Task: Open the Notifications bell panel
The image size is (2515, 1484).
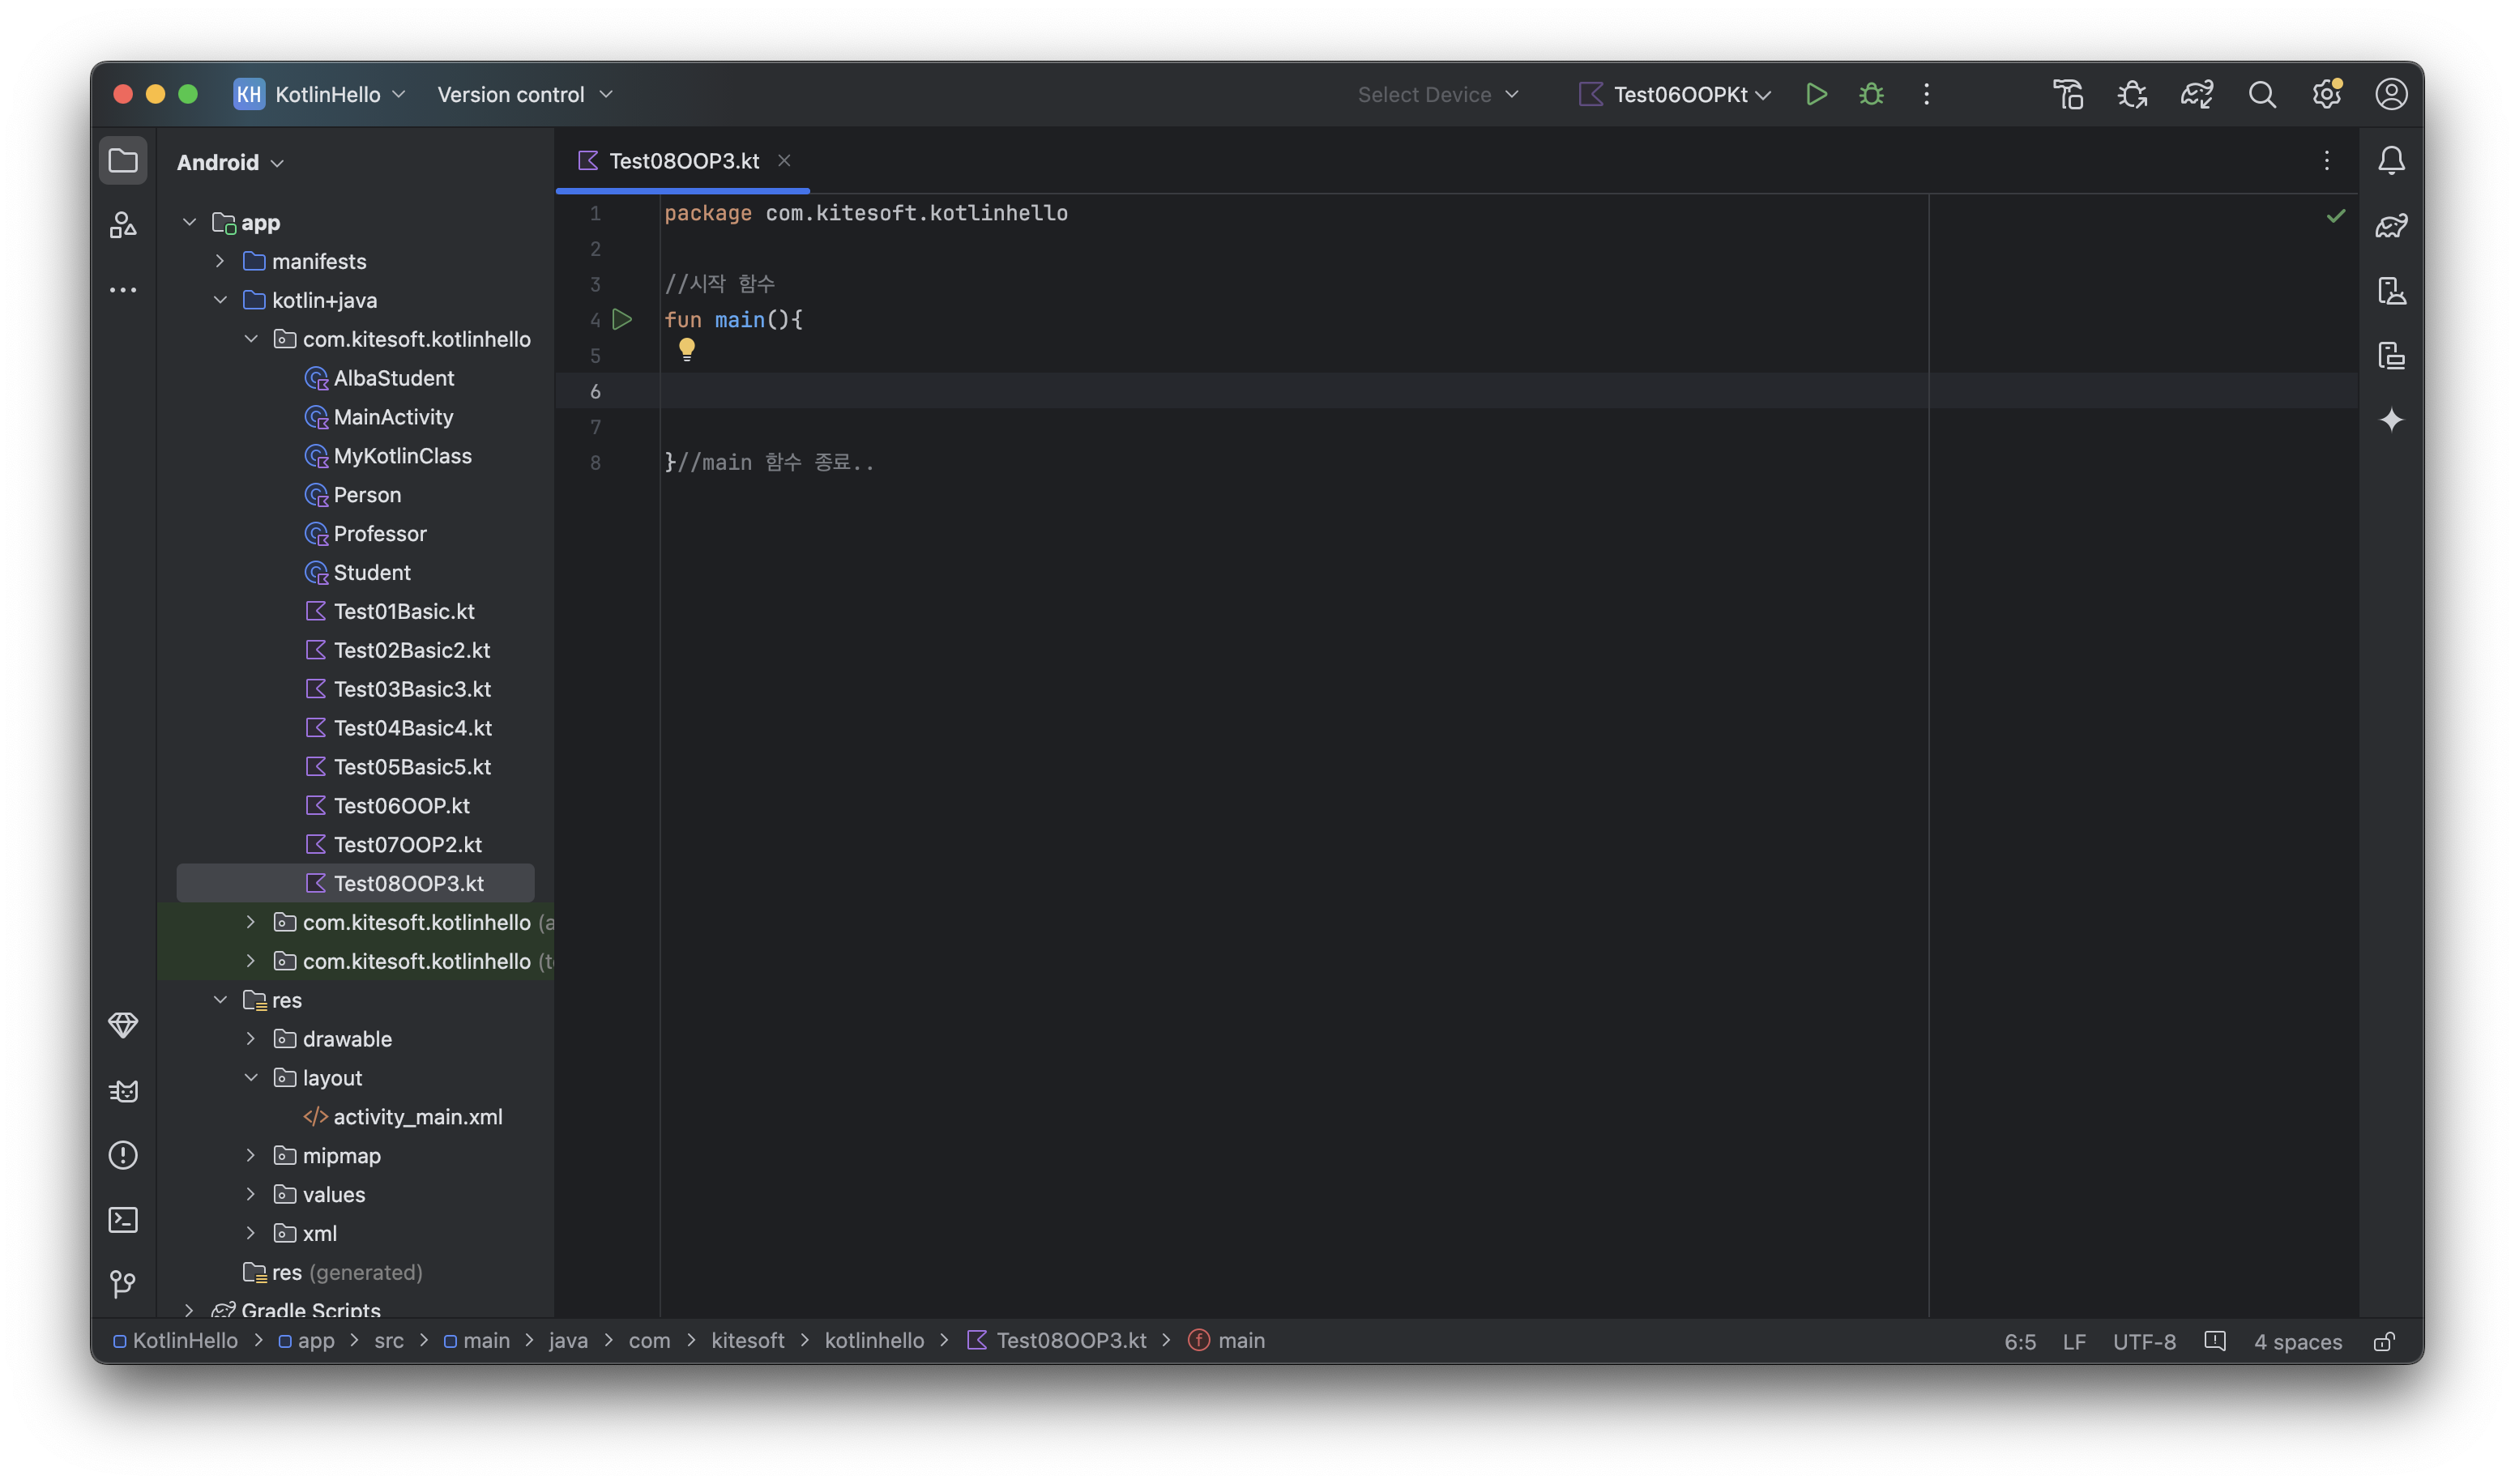Action: tap(2391, 160)
